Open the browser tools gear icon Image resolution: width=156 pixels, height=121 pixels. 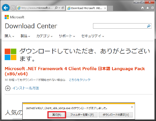pos(153,8)
